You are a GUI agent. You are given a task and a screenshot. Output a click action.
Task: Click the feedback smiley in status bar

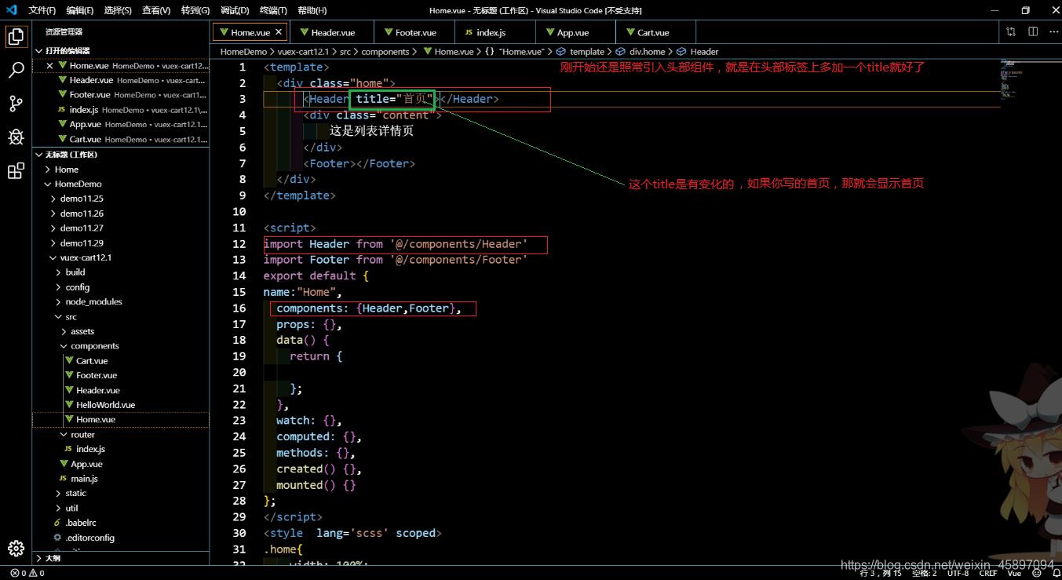1035,574
